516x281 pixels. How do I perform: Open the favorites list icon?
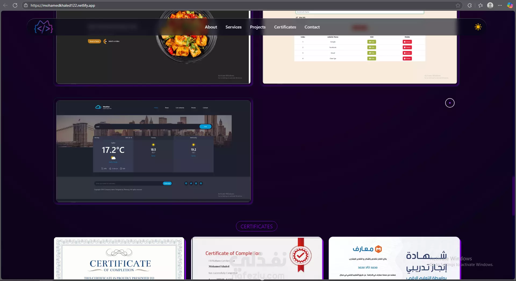pos(481,5)
